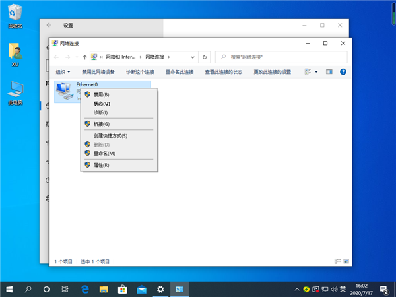
Task: Select 禁用(B) from the context menu
Action: pos(101,95)
